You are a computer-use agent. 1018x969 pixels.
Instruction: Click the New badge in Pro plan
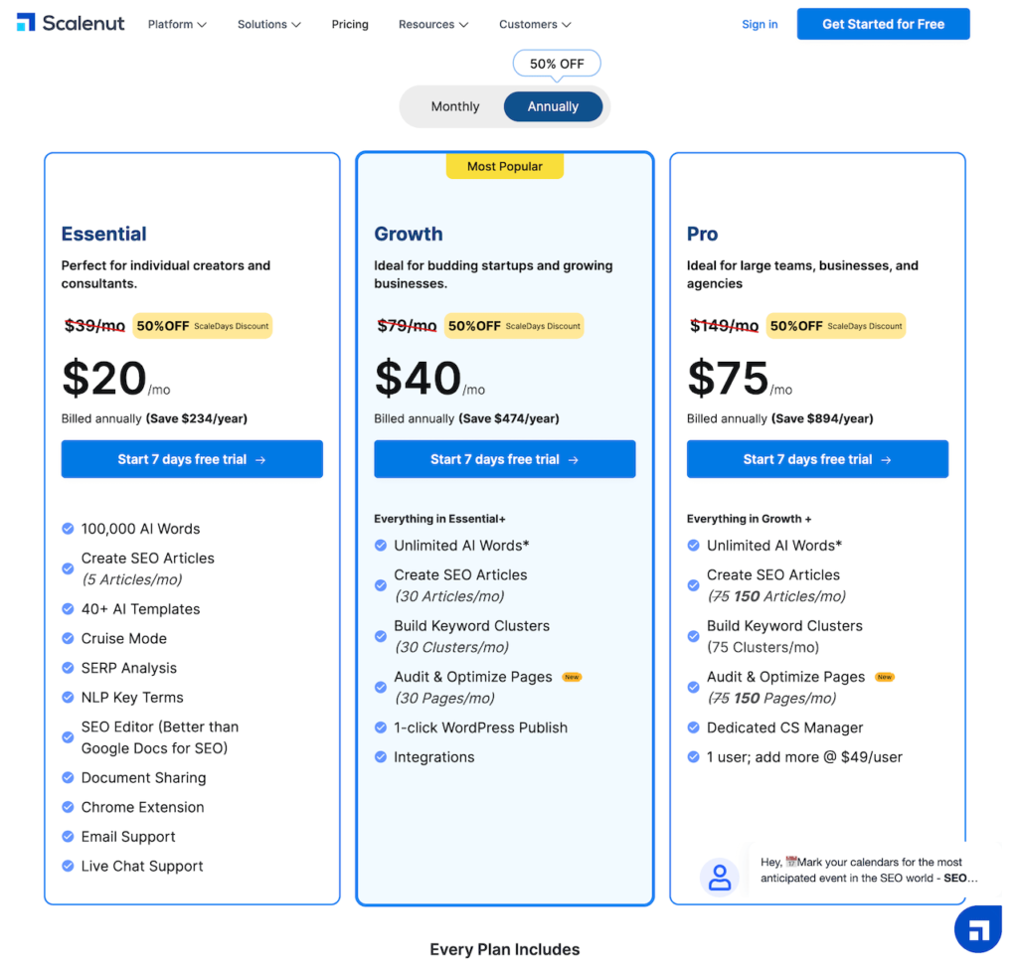[884, 677]
